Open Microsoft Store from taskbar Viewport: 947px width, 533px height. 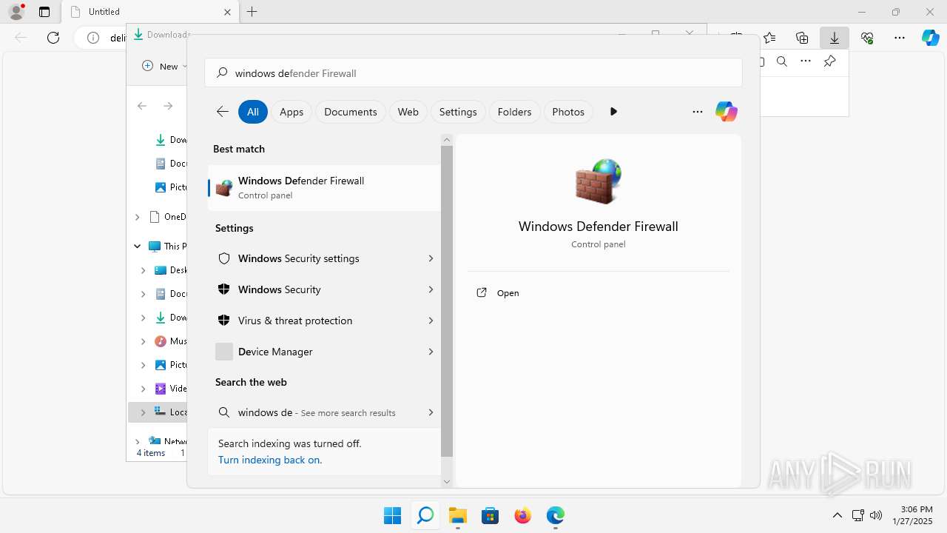point(491,515)
